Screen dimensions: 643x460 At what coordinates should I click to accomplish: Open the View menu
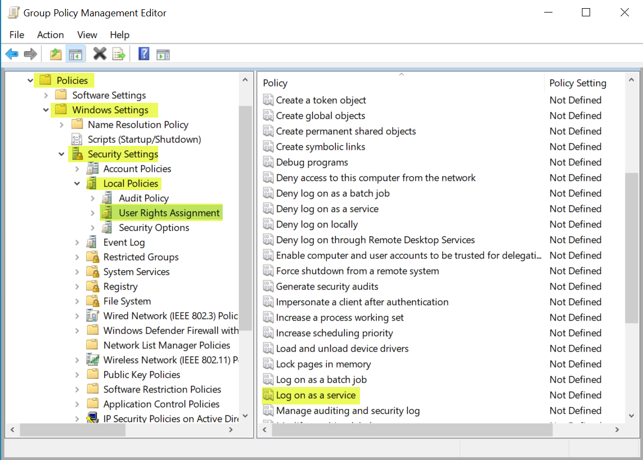87,35
